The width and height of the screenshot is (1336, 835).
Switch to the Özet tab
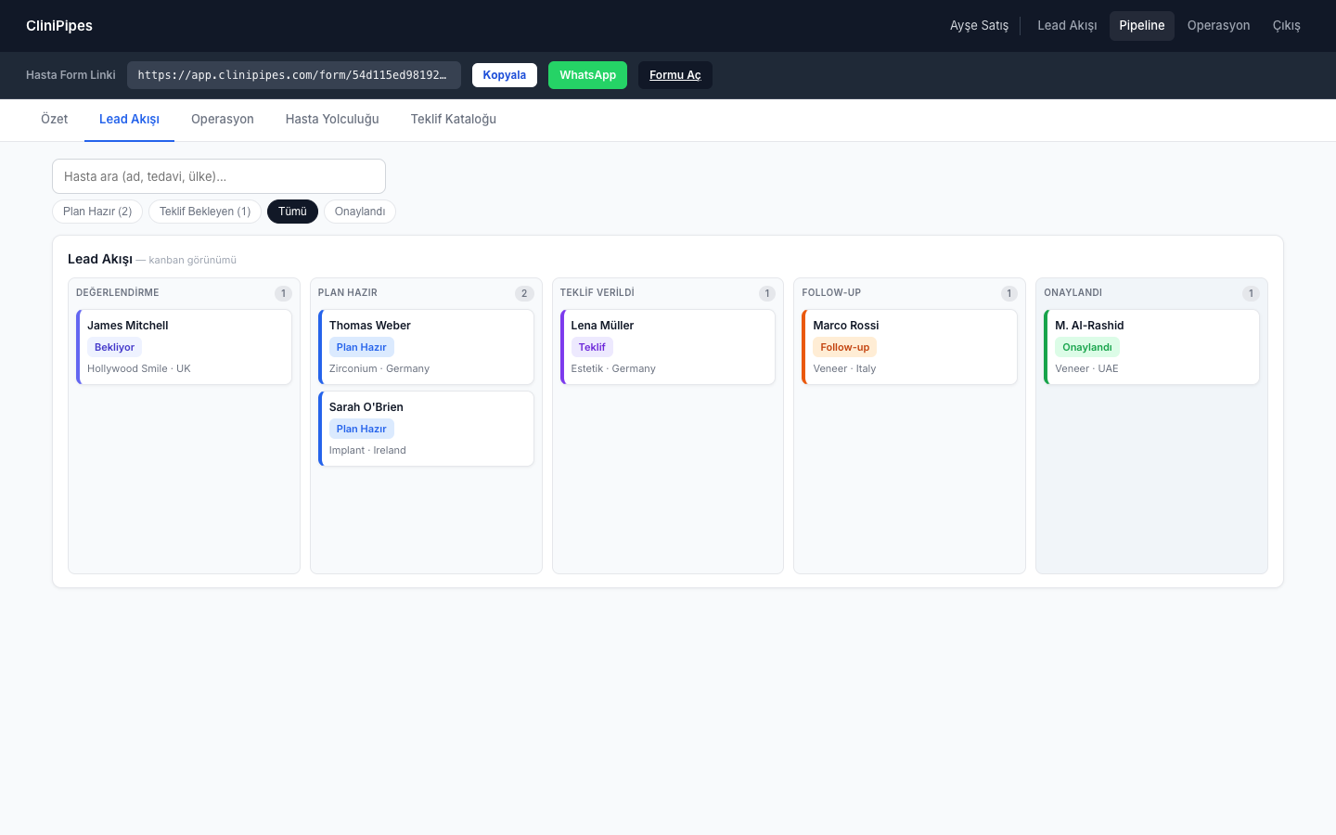pos(55,120)
